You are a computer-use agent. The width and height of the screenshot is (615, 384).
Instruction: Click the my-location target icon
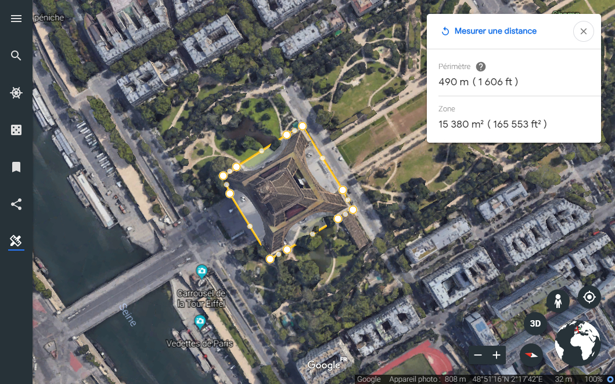(589, 296)
